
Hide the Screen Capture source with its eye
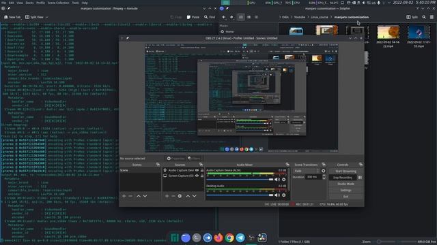click(197, 176)
